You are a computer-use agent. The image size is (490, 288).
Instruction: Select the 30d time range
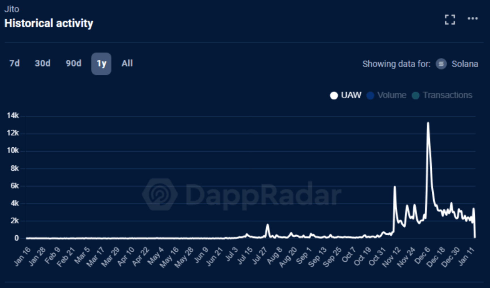[42, 63]
